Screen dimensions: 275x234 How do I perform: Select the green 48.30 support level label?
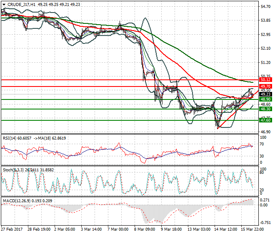click(x=265, y=109)
